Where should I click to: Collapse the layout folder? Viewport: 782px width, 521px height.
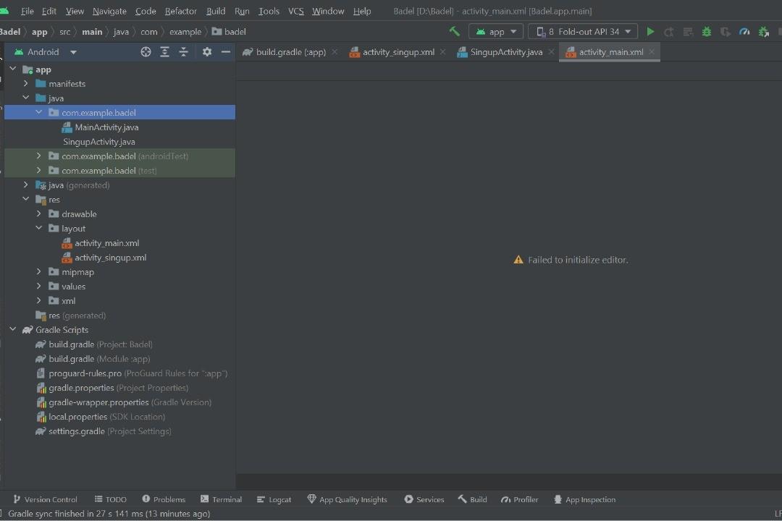click(39, 228)
